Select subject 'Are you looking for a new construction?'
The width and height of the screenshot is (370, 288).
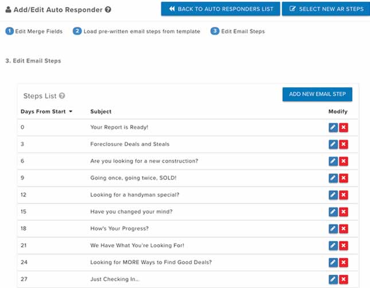click(144, 161)
